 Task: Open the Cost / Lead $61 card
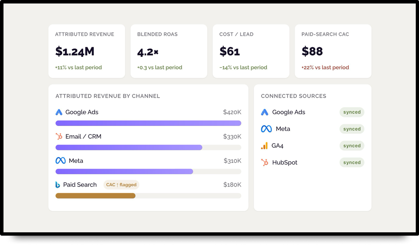tap(251, 51)
